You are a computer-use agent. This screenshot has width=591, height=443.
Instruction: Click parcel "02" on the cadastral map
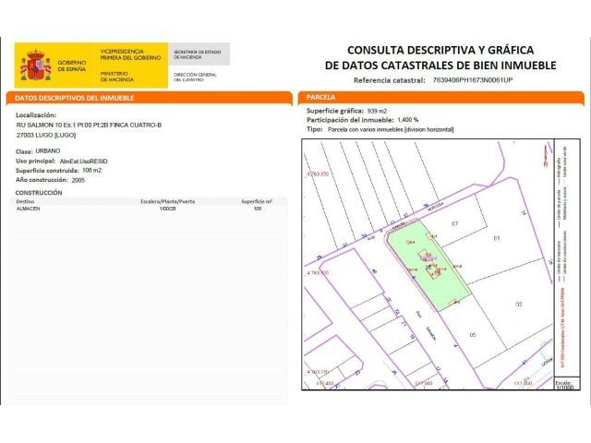click(519, 305)
